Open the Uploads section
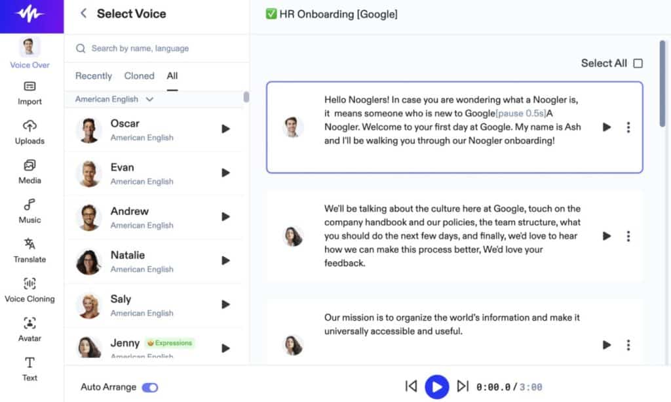This screenshot has height=402, width=671. (29, 132)
